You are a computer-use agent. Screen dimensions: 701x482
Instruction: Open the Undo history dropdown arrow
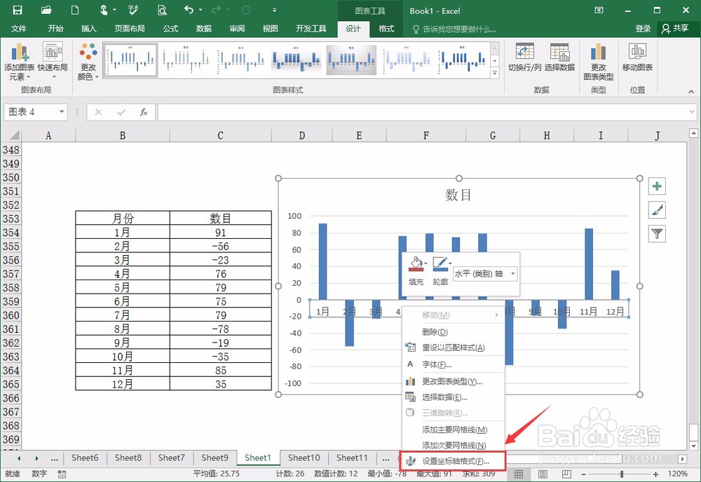[200, 10]
